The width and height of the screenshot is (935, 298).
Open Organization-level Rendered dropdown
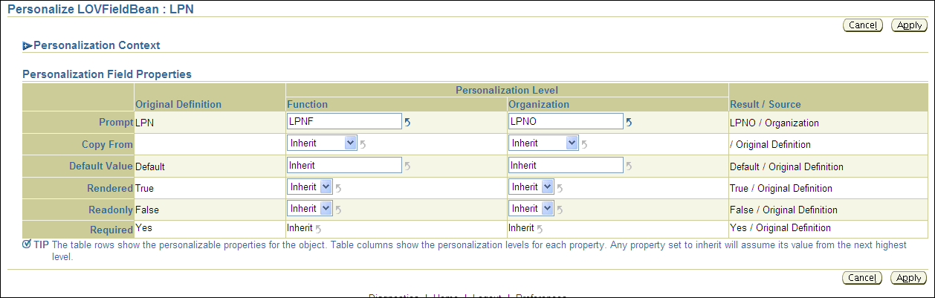[x=531, y=187]
